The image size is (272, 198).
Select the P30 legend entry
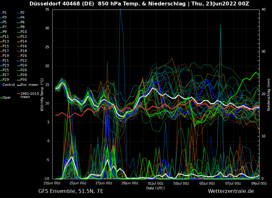24,80
